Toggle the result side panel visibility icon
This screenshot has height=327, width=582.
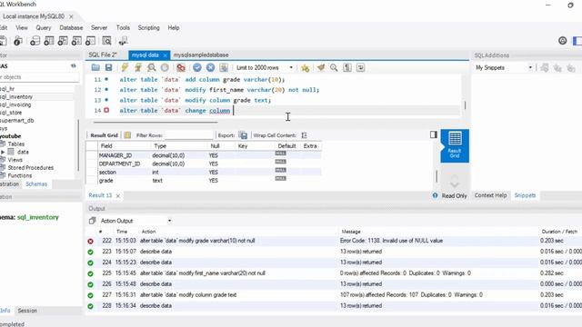433,134
